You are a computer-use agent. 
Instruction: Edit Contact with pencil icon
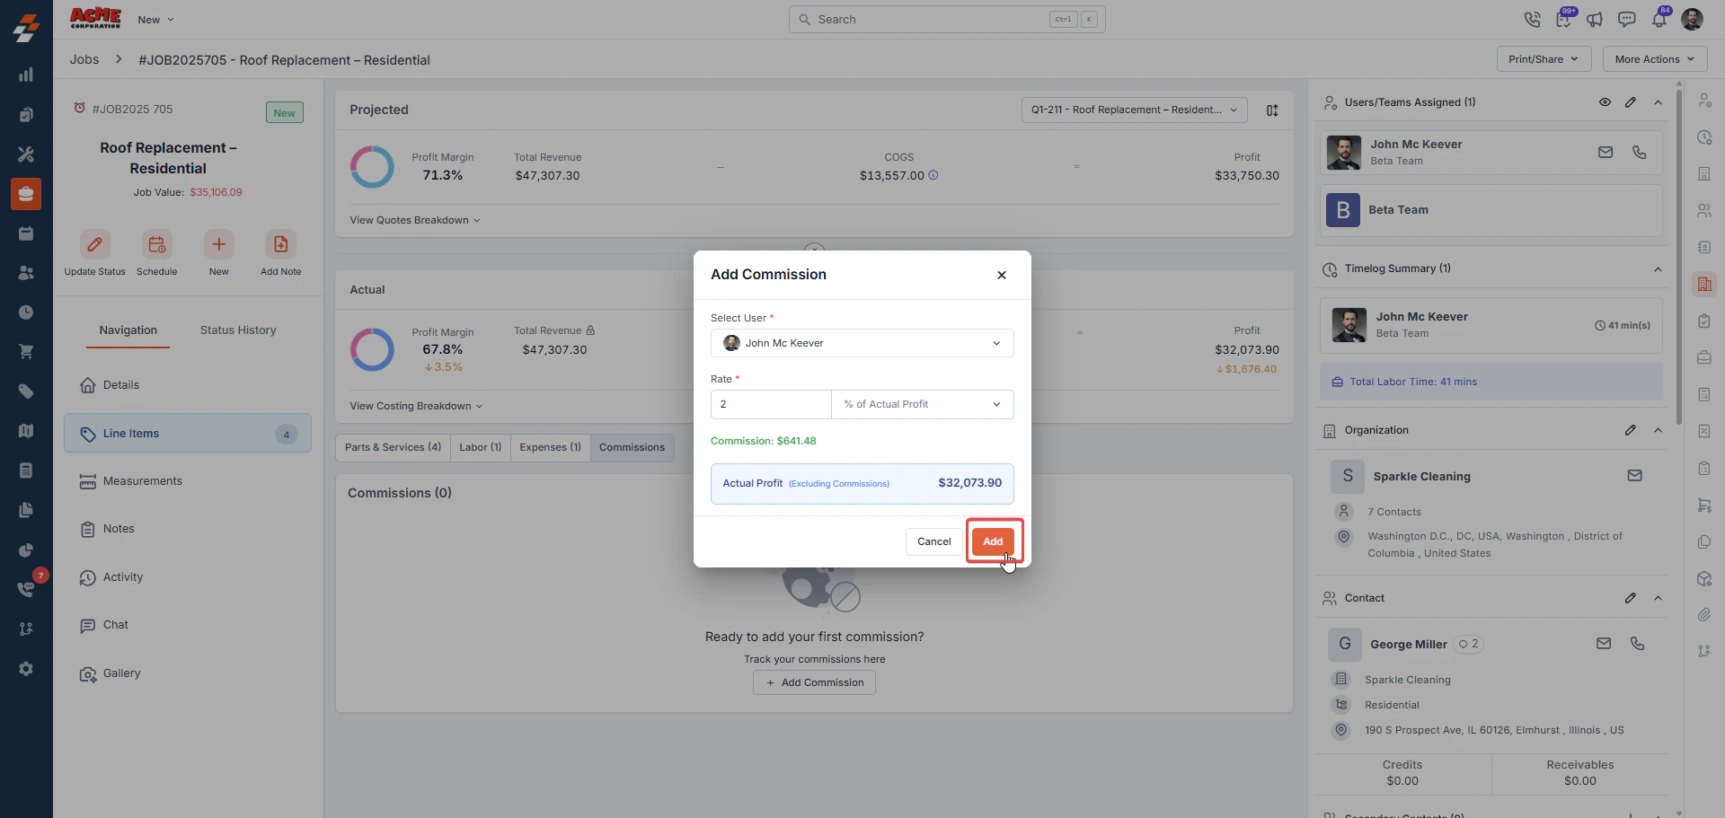point(1631,598)
